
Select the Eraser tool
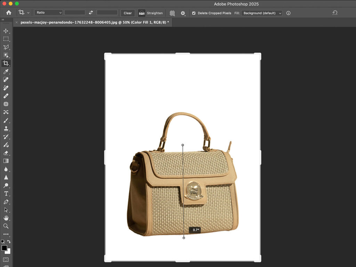point(6,153)
